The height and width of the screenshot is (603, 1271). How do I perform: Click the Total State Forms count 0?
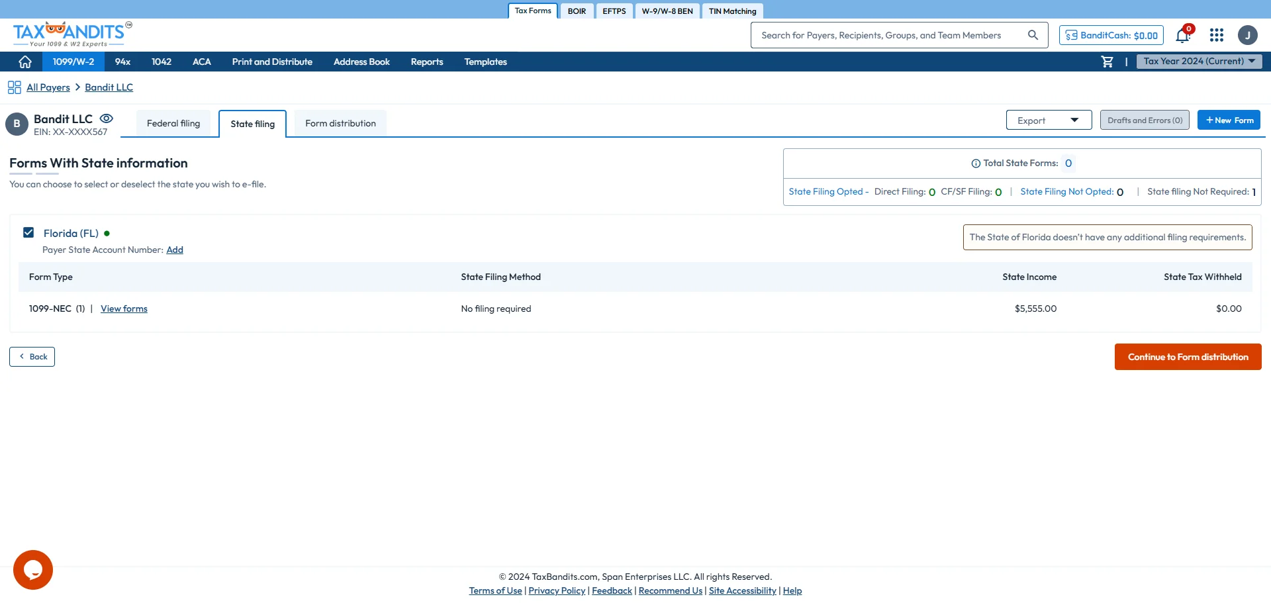1068,163
